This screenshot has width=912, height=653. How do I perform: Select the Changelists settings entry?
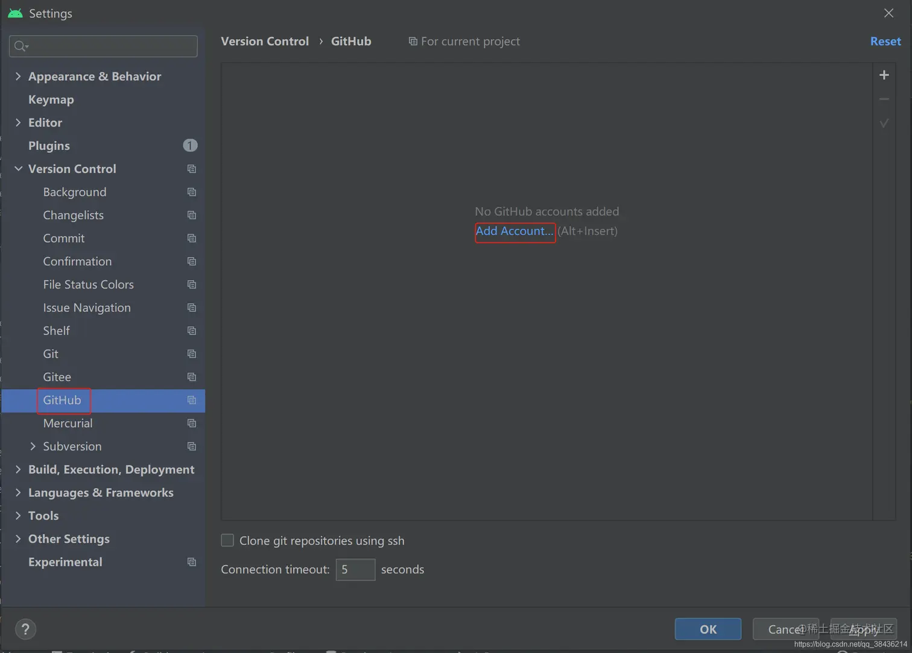(74, 216)
